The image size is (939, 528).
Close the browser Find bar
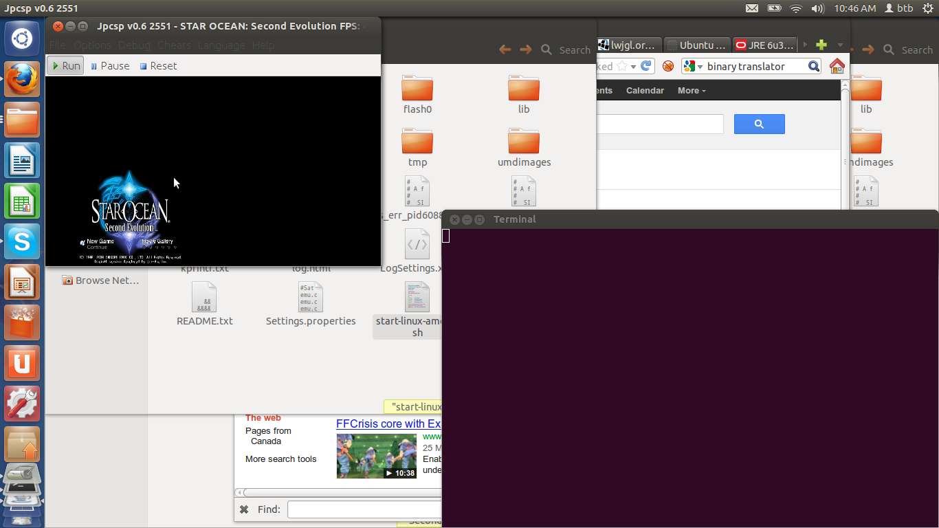244,509
